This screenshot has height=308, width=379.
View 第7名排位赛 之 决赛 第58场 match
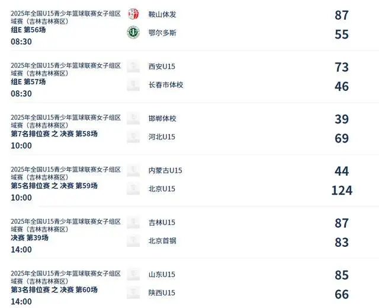[54, 134]
